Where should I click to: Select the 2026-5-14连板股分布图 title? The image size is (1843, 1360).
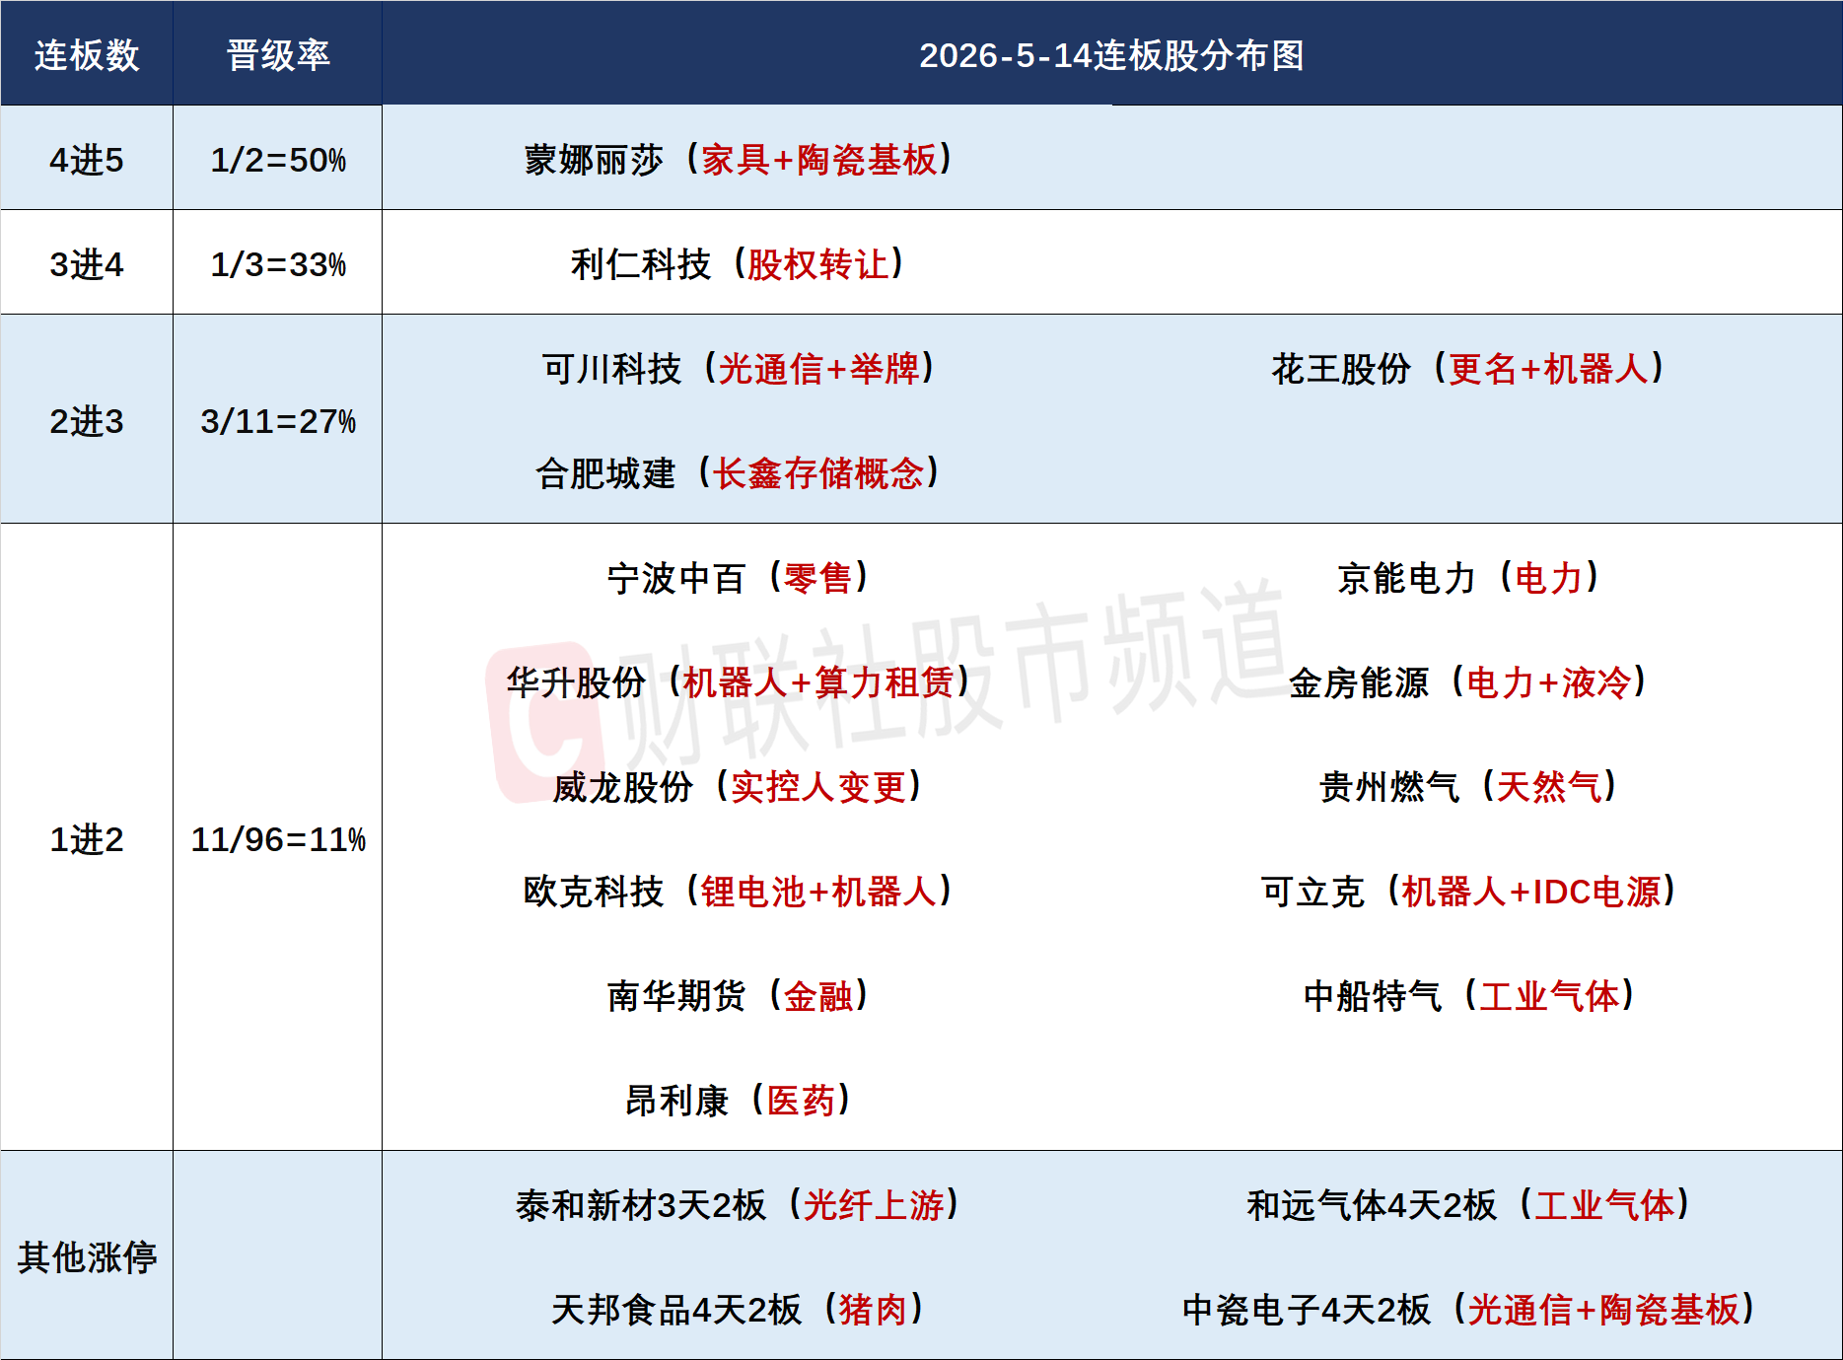1111,55
